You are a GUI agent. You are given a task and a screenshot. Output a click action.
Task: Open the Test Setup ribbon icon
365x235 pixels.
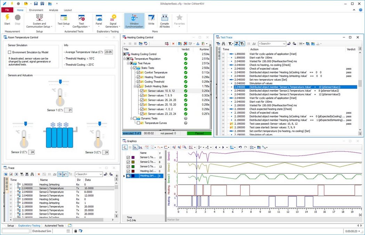click(64, 20)
